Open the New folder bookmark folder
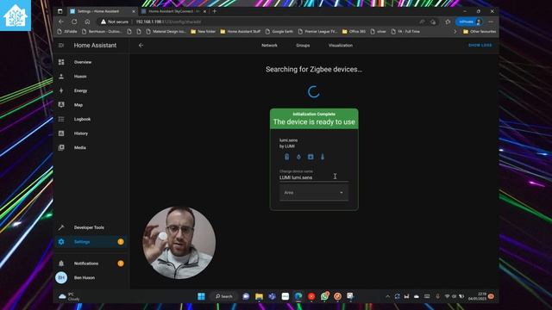The height and width of the screenshot is (310, 552). 204,31
